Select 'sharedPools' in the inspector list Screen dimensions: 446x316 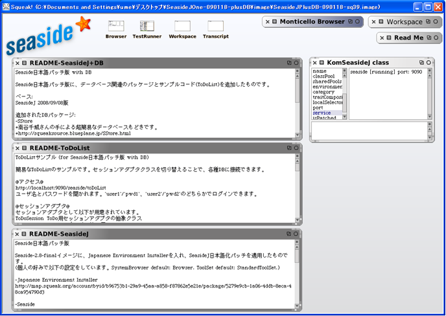pyautogui.click(x=327, y=82)
